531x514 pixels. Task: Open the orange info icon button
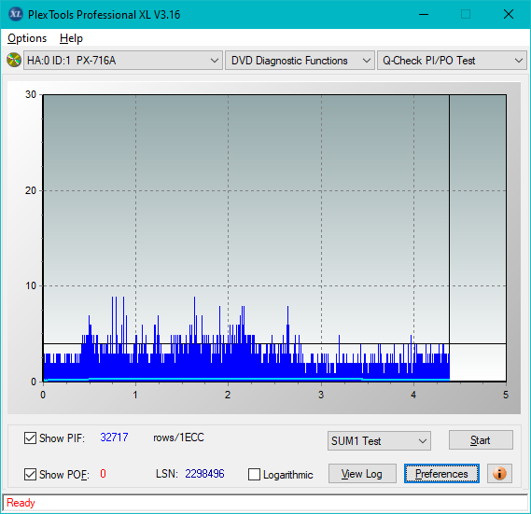coord(499,473)
